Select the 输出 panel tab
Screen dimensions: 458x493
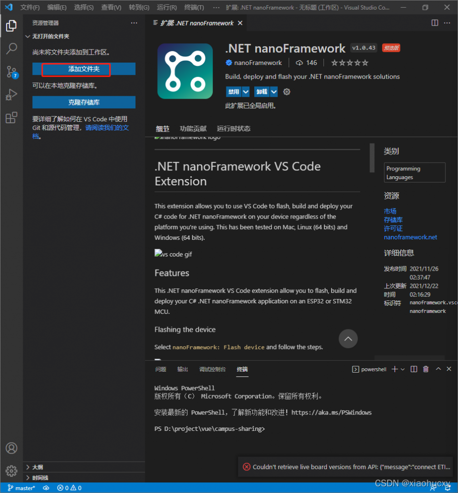183,369
